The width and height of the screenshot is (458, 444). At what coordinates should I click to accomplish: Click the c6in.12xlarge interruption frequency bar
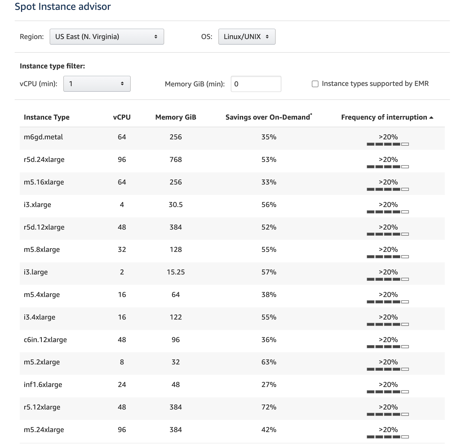tap(388, 347)
